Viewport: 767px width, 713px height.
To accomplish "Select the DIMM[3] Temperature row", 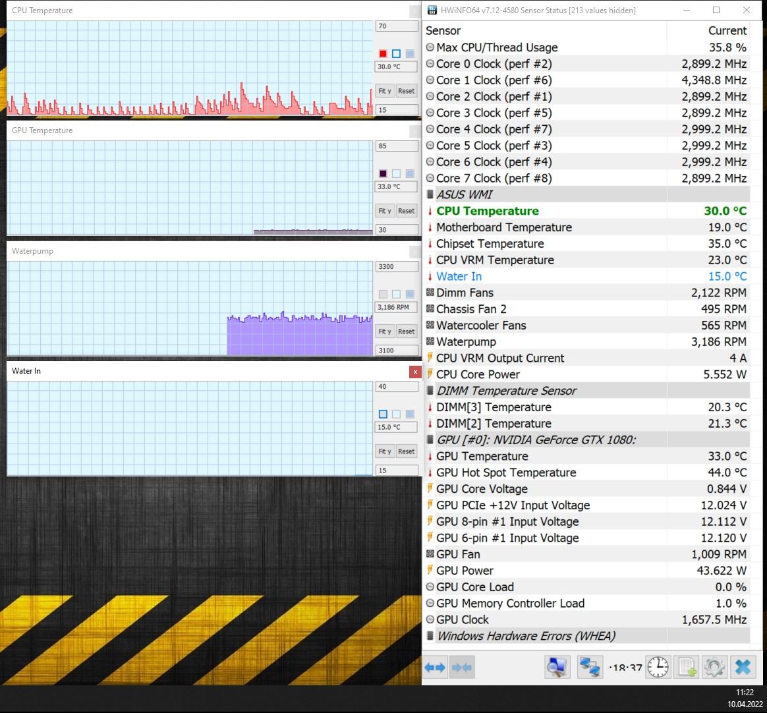I will pos(586,407).
